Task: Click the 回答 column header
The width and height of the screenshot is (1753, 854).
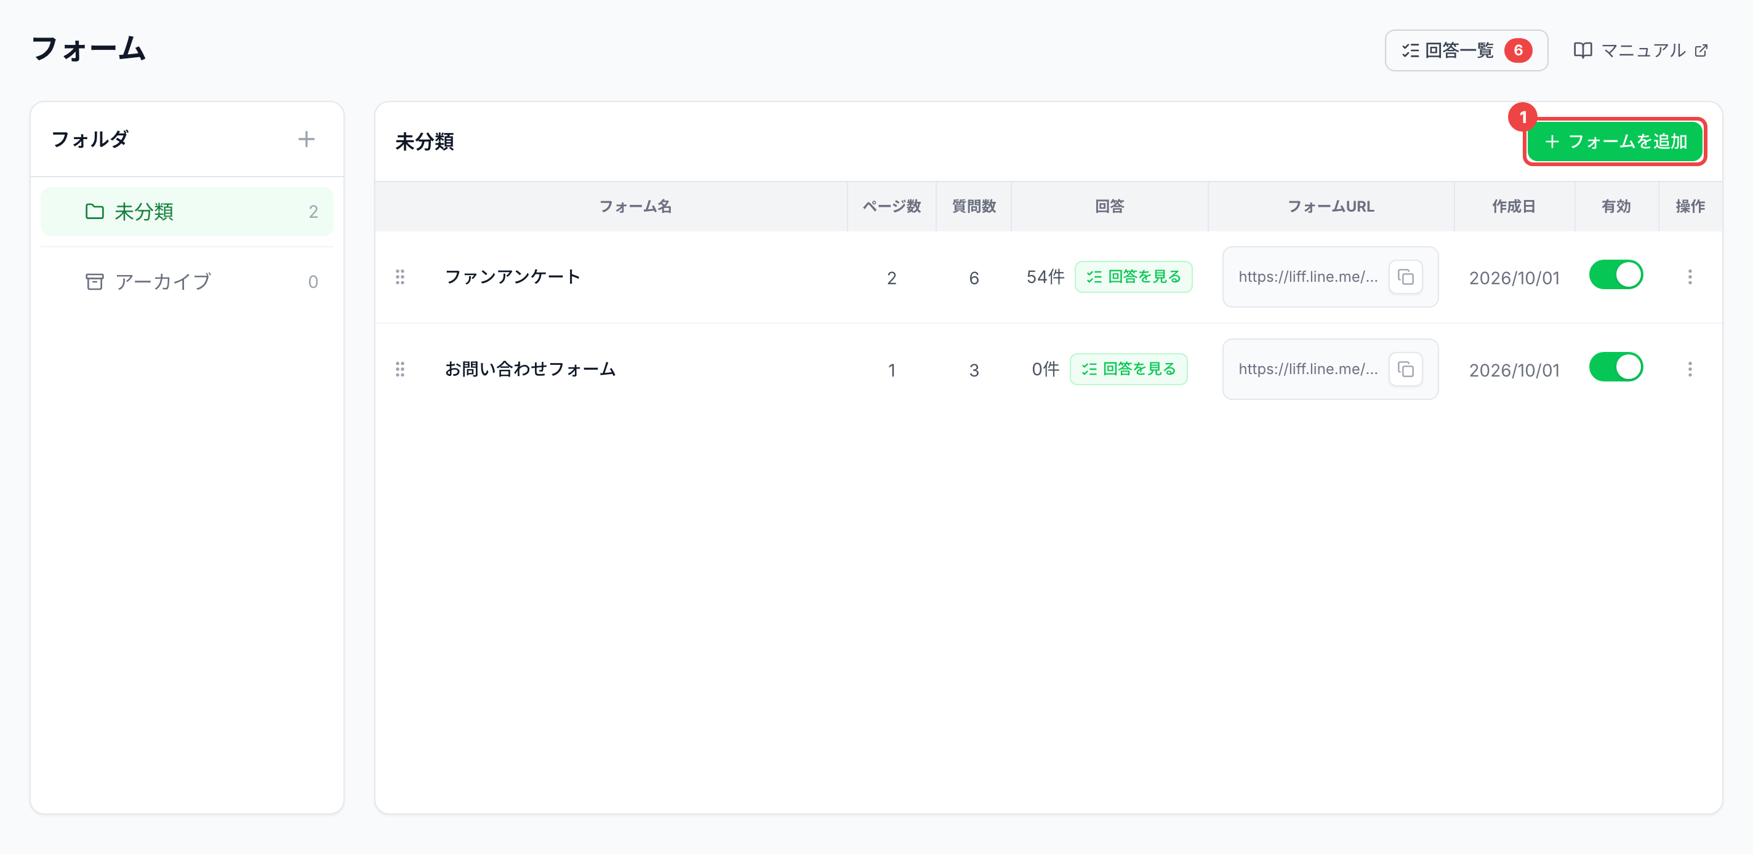Action: pos(1109,206)
